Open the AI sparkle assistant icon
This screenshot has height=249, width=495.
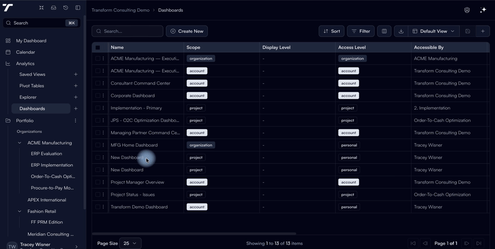click(x=483, y=10)
